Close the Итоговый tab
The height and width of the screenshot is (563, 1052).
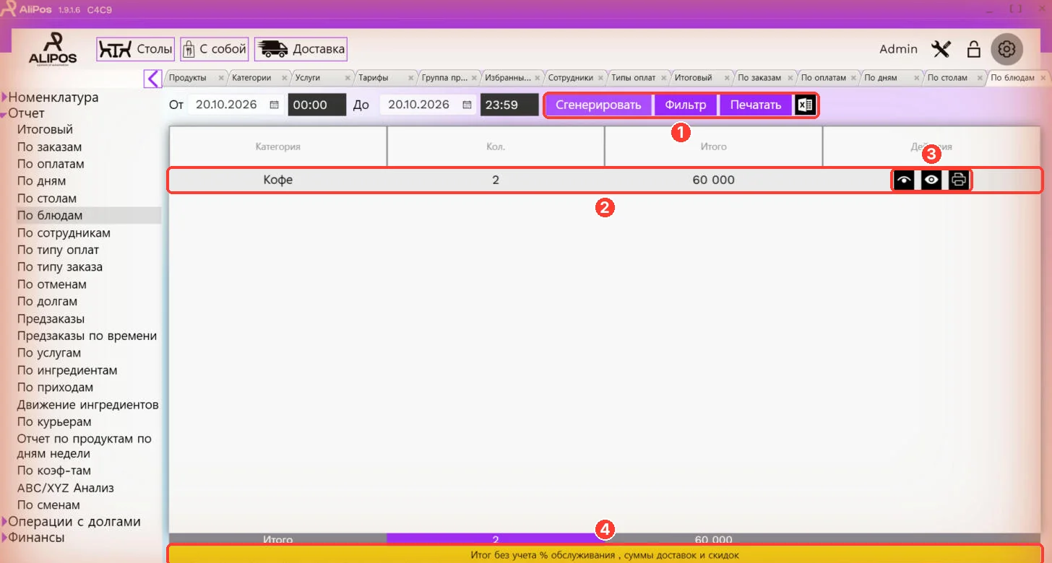click(727, 78)
